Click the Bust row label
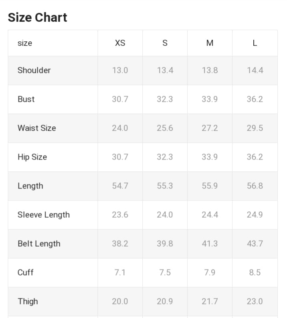Image resolution: width=287 pixels, height=318 pixels. 26,99
